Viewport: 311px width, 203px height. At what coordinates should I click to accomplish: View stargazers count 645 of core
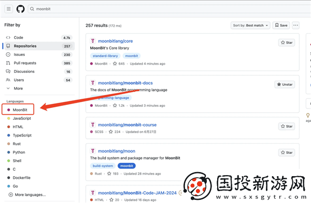pos(119,64)
